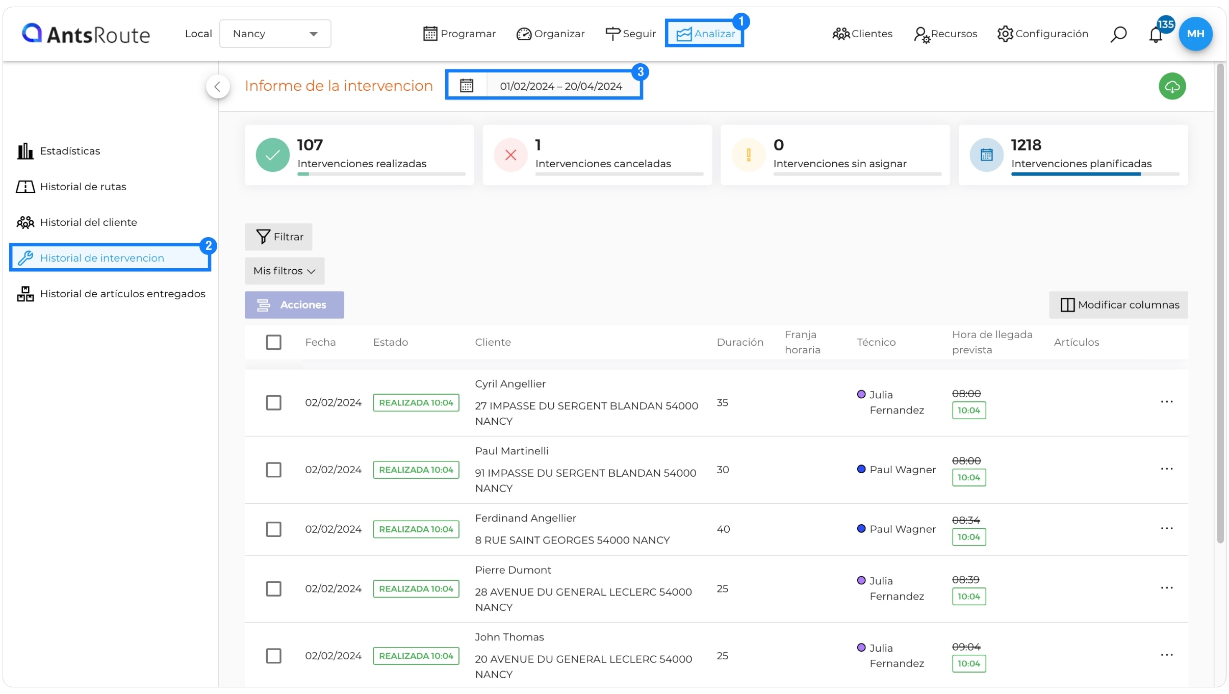Open the search magnifier icon
The image size is (1229, 694).
click(1118, 34)
